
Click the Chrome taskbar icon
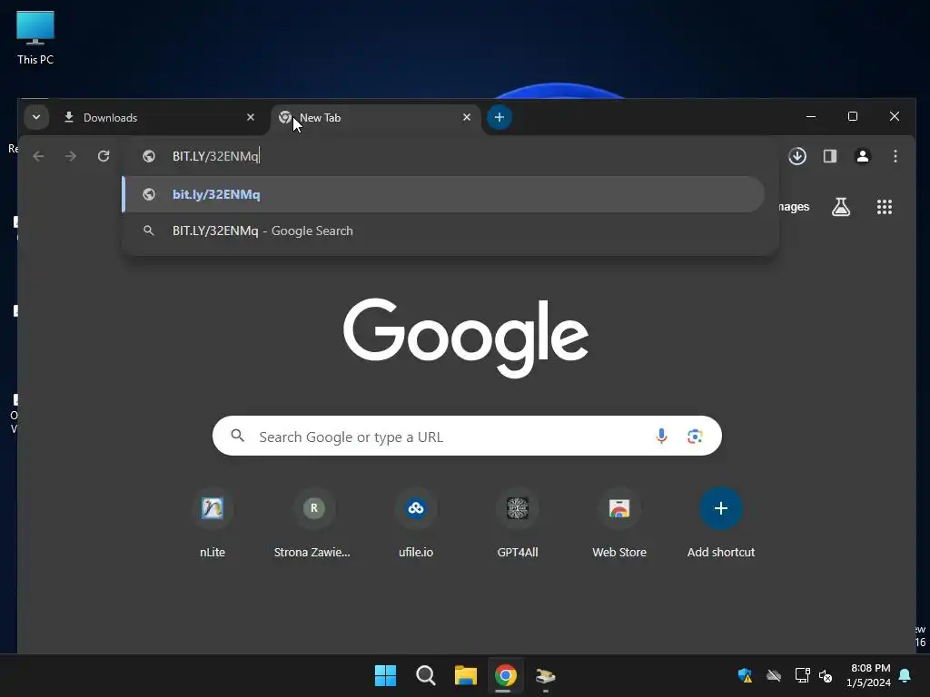click(505, 675)
